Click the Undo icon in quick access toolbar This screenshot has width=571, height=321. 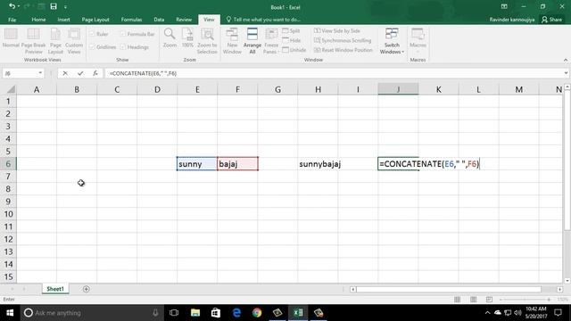click(12, 6)
